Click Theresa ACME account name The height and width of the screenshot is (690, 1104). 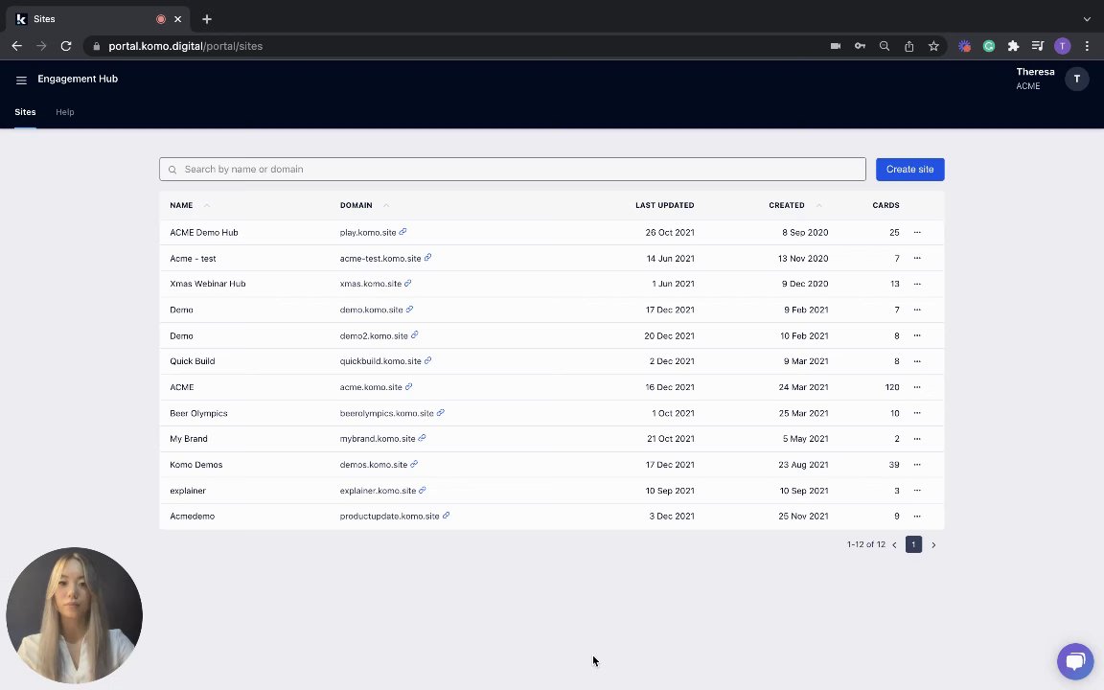(1035, 79)
